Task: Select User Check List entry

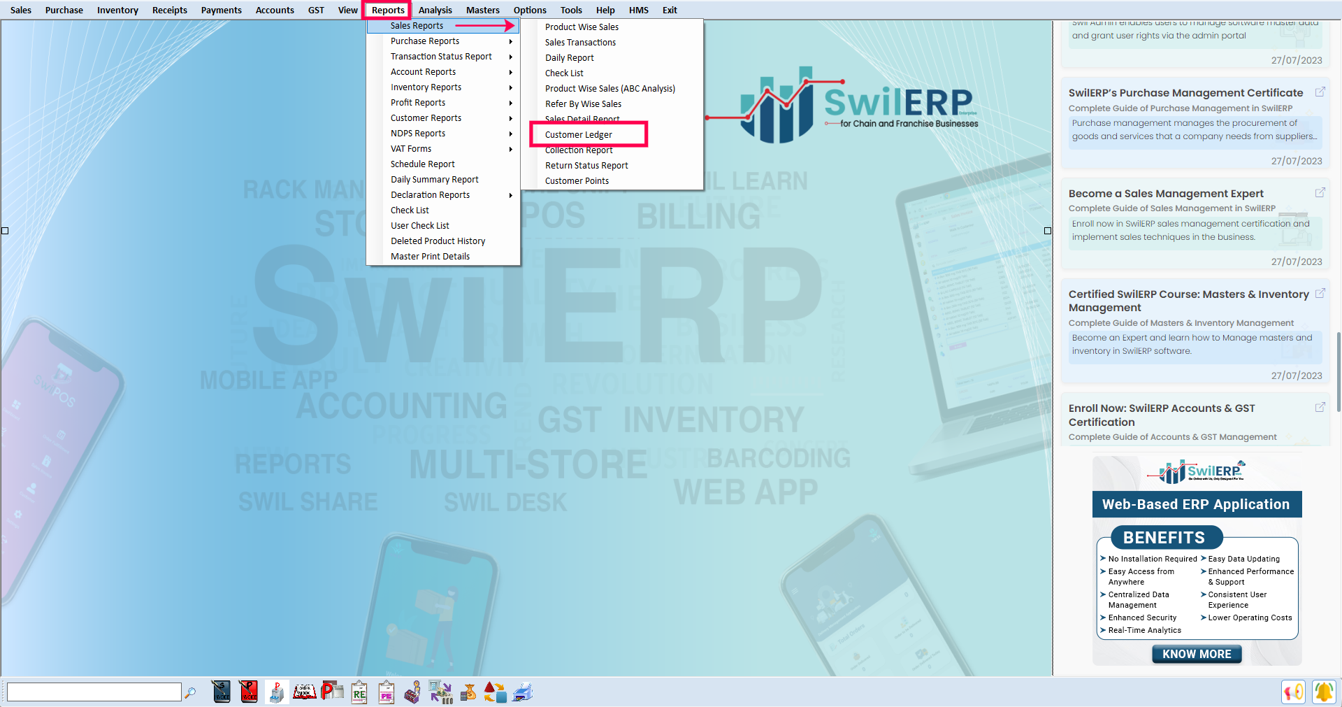Action: pyautogui.click(x=419, y=226)
